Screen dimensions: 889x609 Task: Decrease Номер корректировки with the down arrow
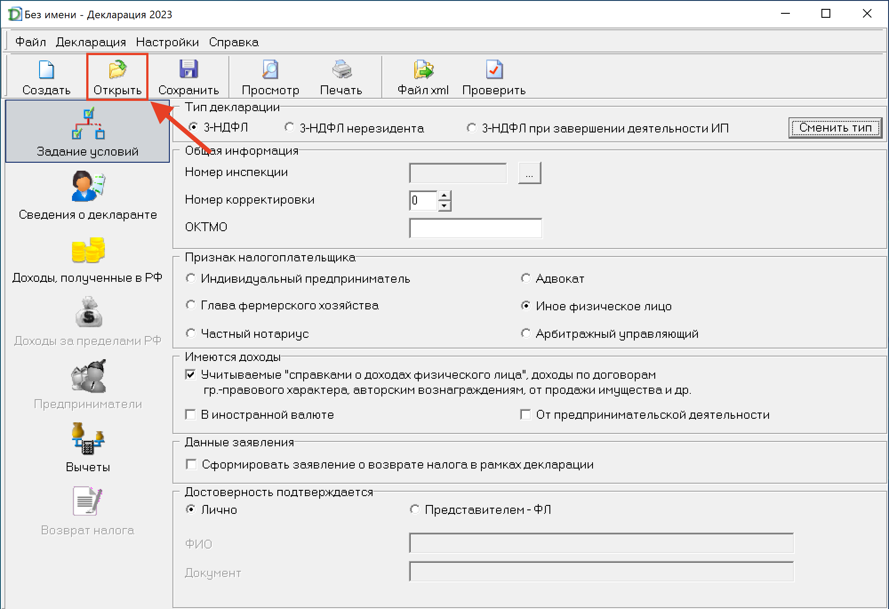[x=444, y=206]
